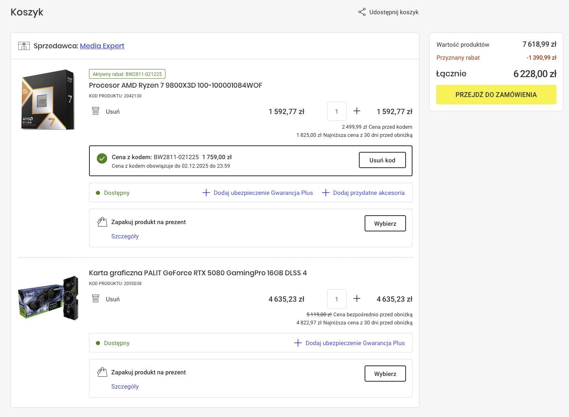This screenshot has height=417, width=569.
Task: Open Dodaj przydatne akcesoria link
Action: click(363, 193)
